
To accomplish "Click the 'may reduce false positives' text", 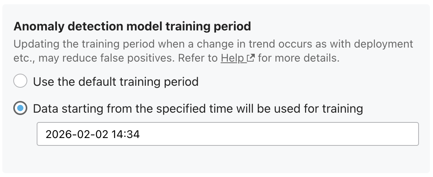I will tap(107, 58).
